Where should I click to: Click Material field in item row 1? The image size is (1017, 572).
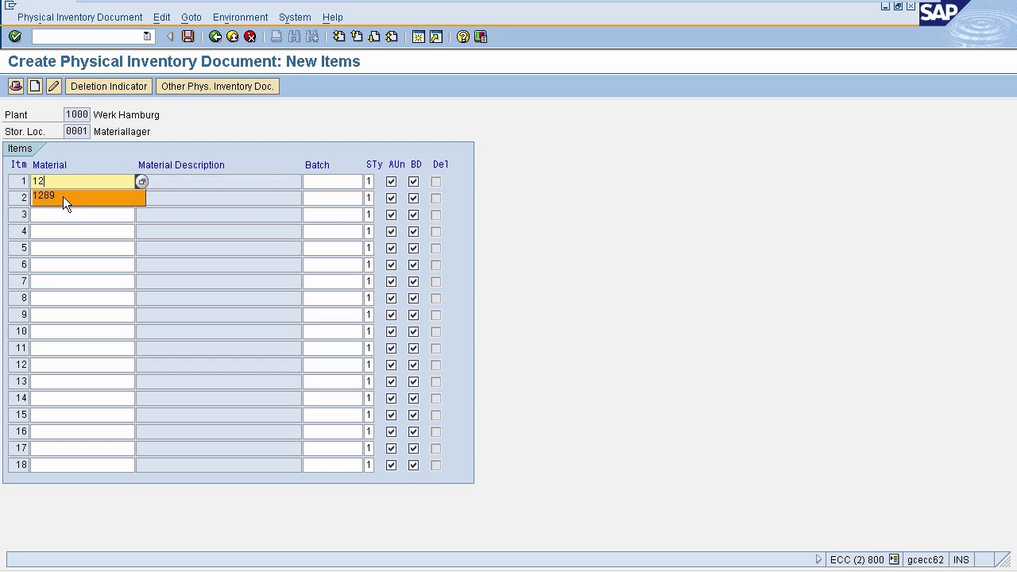pyautogui.click(x=83, y=182)
